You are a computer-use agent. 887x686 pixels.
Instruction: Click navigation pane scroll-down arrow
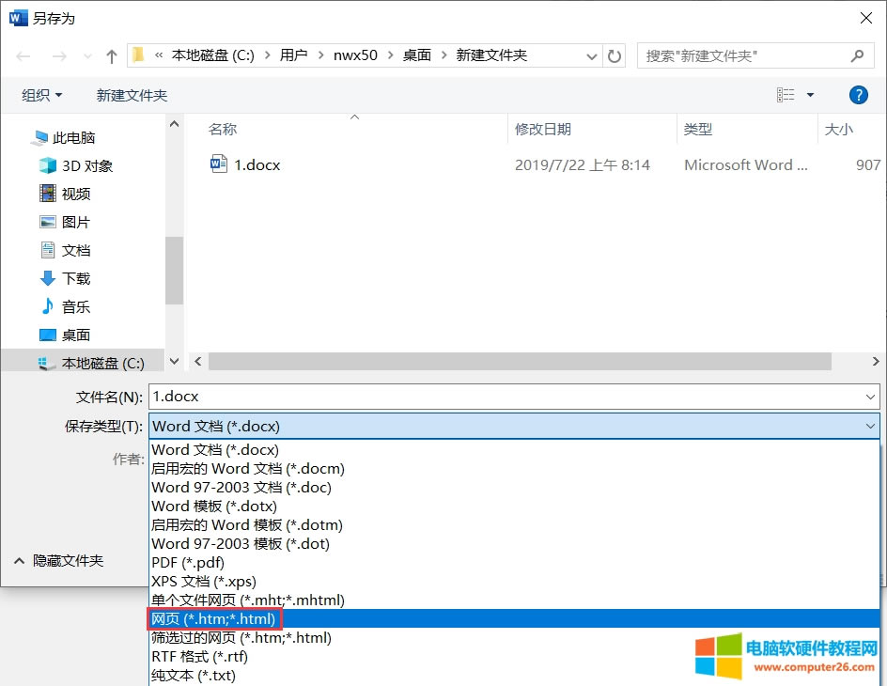174,361
